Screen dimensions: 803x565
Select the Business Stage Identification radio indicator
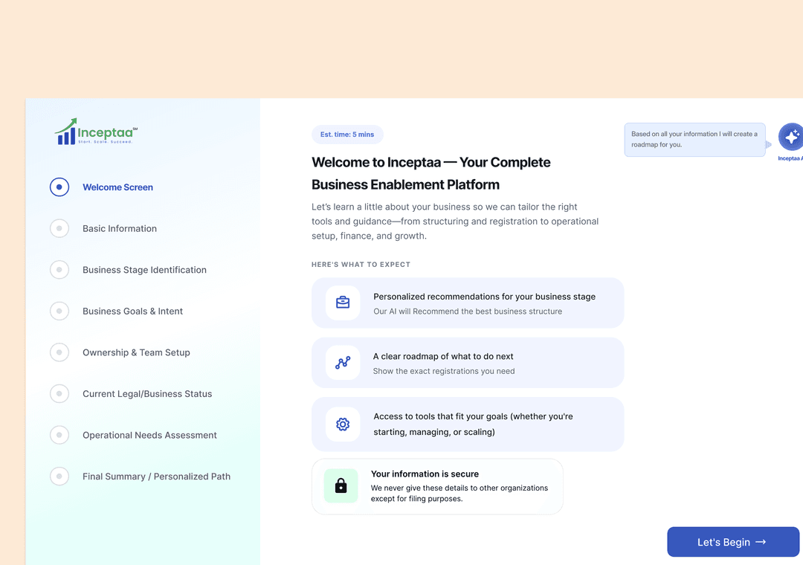(59, 270)
